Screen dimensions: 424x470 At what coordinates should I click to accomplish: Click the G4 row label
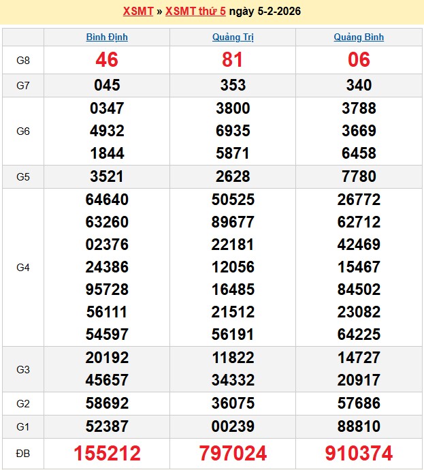(23, 268)
